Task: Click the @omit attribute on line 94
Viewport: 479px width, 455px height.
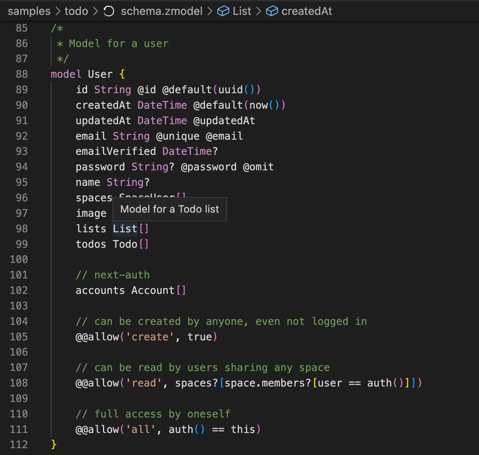Action: (258, 167)
